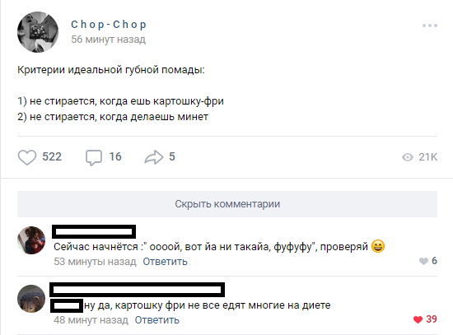This screenshot has height=335, width=453.
Task: Open the Chop-Chop round avatar
Action: click(x=38, y=32)
